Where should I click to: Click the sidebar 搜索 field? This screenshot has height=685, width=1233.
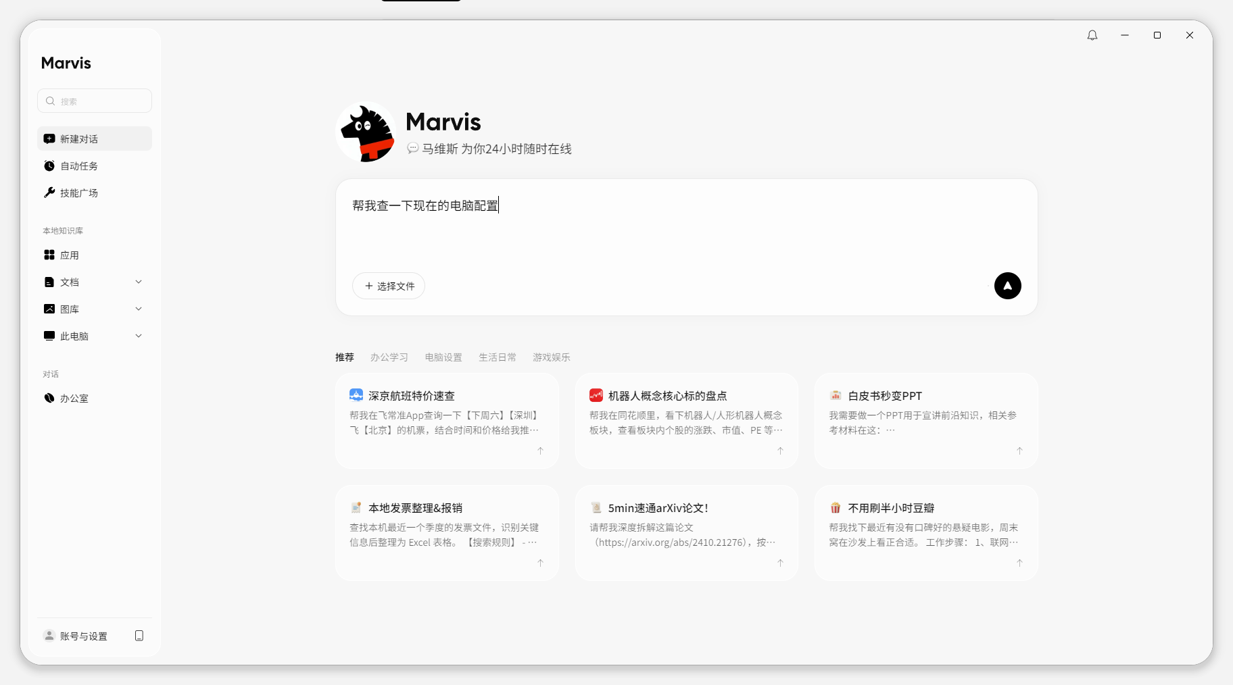[95, 101]
